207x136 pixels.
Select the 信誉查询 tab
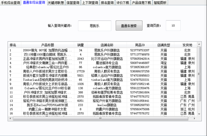[73, 3]
